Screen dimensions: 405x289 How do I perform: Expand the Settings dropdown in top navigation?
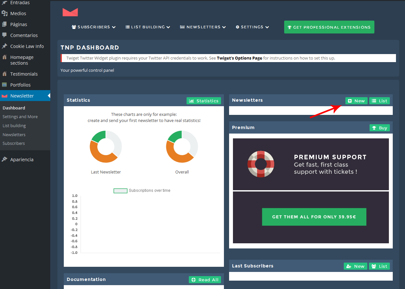(x=252, y=27)
